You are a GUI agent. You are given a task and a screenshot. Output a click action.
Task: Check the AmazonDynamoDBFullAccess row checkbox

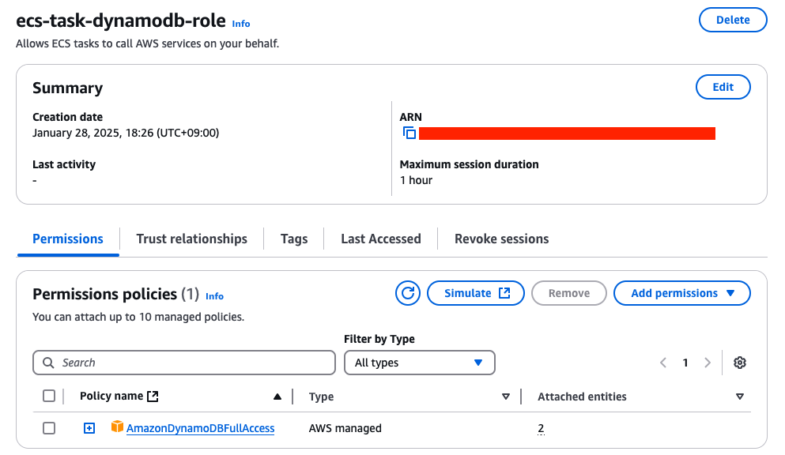[x=49, y=428]
